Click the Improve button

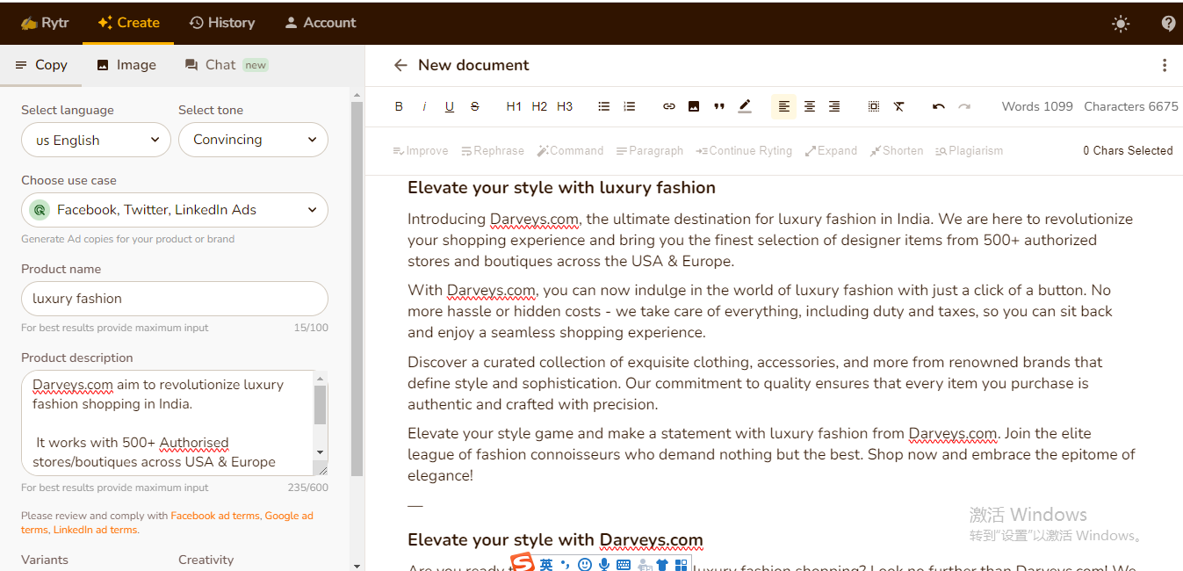pos(421,151)
